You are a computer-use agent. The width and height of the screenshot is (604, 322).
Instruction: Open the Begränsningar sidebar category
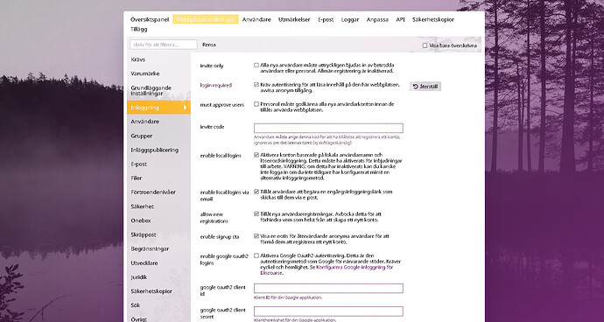click(x=158, y=248)
